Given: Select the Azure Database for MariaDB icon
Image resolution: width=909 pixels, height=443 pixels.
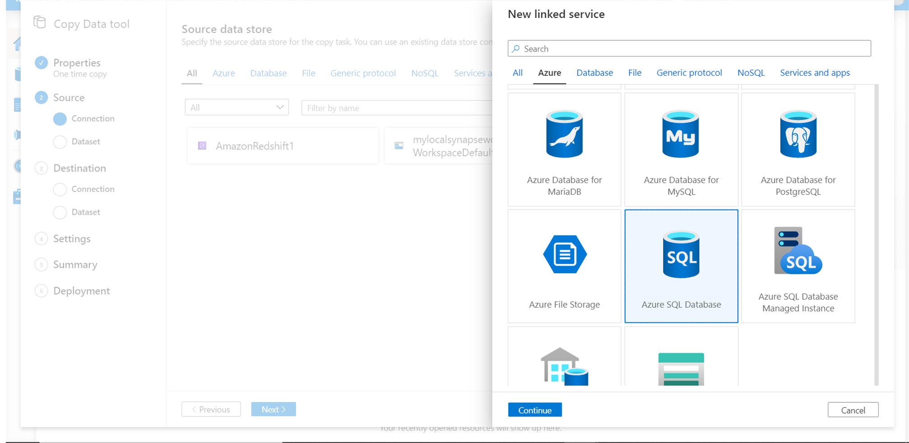Looking at the screenshot, I should pos(564,134).
